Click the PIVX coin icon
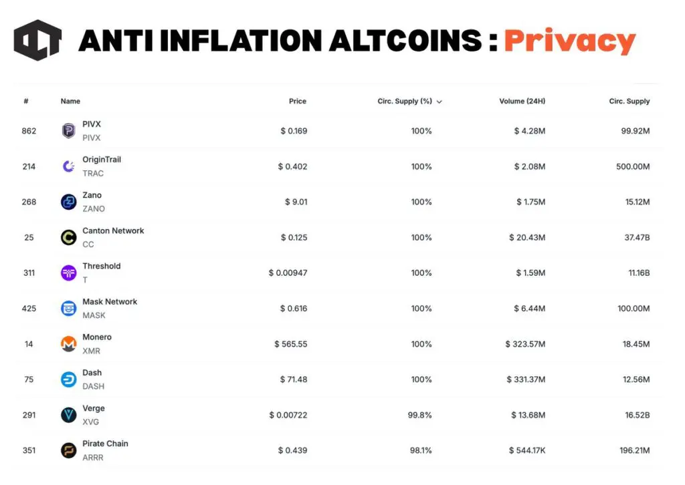Screen dimensions: 685x485 click(x=68, y=131)
